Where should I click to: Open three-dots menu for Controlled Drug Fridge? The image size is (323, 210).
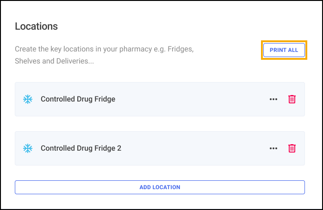273,99
